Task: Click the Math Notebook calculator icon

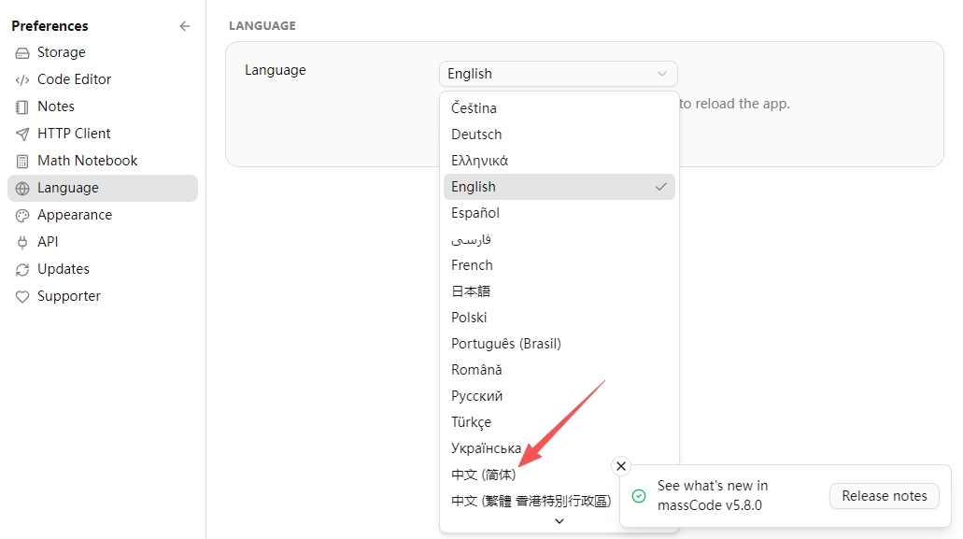Action: pyautogui.click(x=22, y=161)
